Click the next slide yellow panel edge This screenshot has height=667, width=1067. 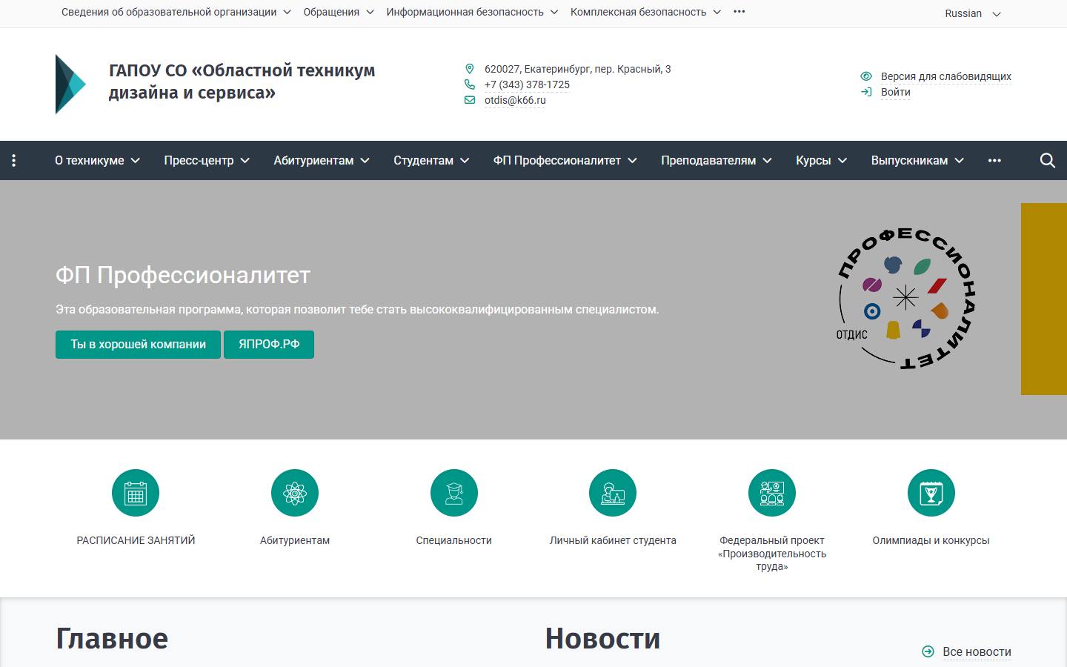click(1044, 299)
